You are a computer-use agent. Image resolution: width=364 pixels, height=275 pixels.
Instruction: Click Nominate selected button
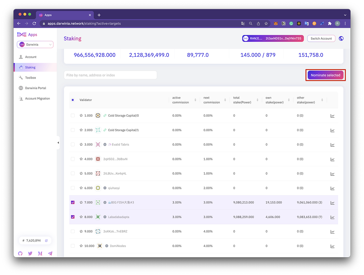(x=326, y=75)
